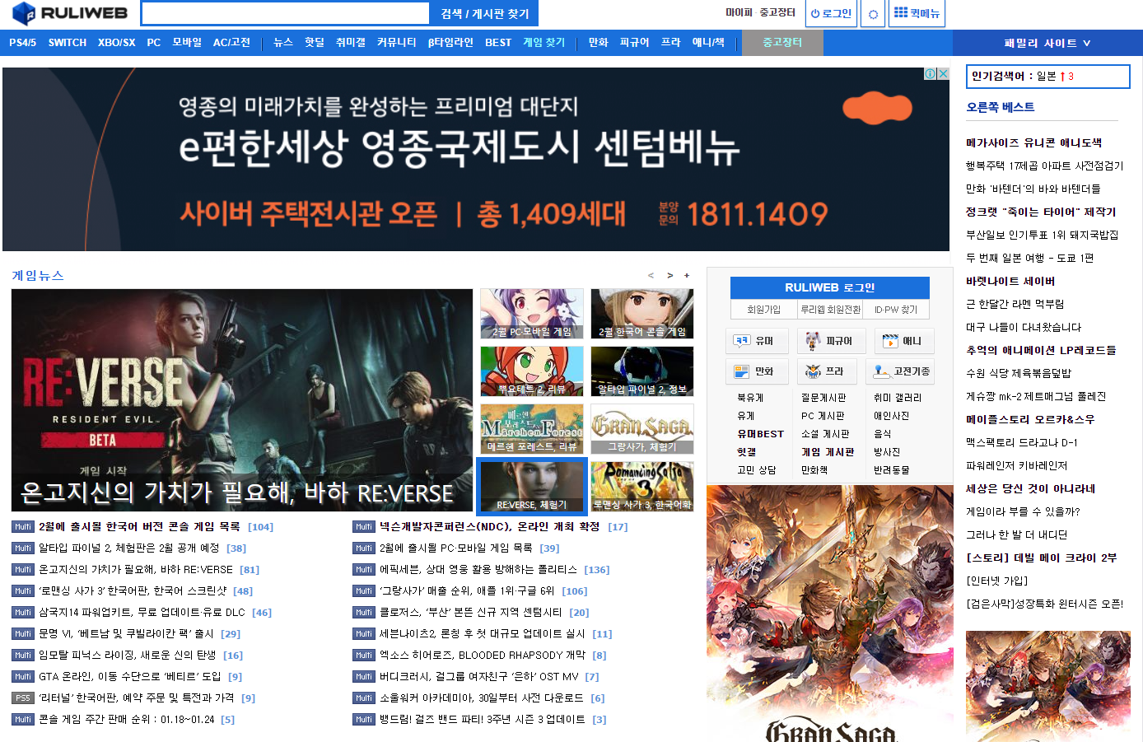1143x742 pixels.
Task: Toggle the dark mode sun icon
Action: point(873,14)
